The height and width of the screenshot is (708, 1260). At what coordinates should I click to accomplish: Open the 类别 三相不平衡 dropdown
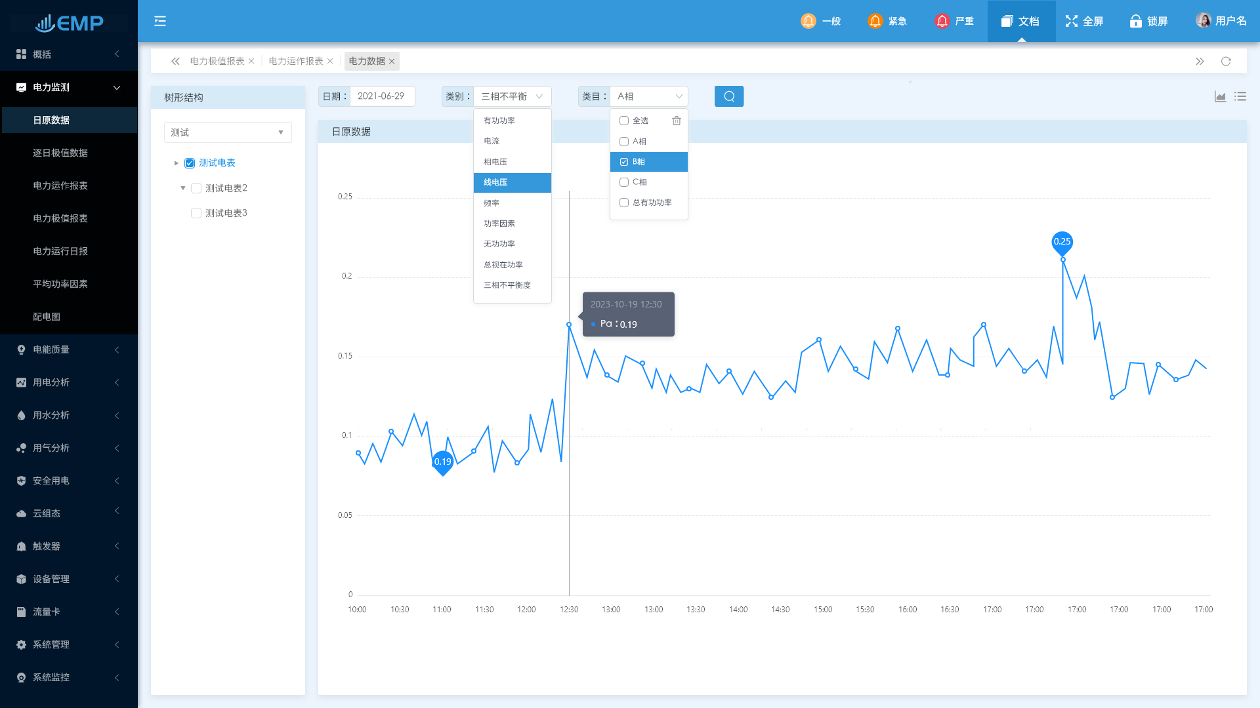point(512,96)
